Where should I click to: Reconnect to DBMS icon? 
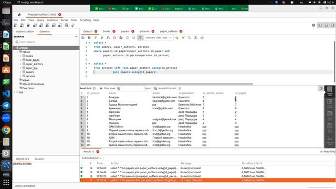click(x=73, y=25)
